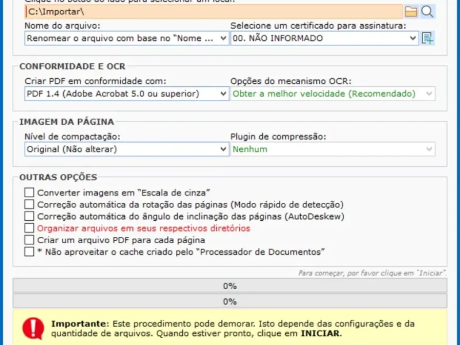Open the 'Nome do arquivo' dropdown
The image size is (460, 345).
[126, 38]
